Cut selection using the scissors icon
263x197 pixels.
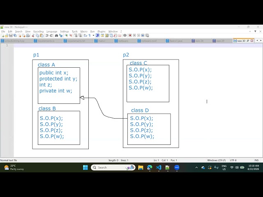pos(33,36)
